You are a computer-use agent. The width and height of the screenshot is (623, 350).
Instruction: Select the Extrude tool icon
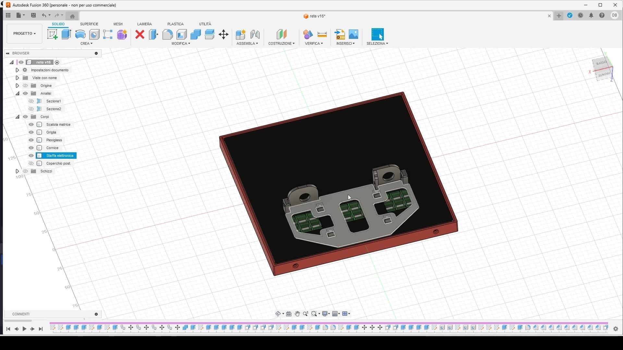click(x=66, y=34)
